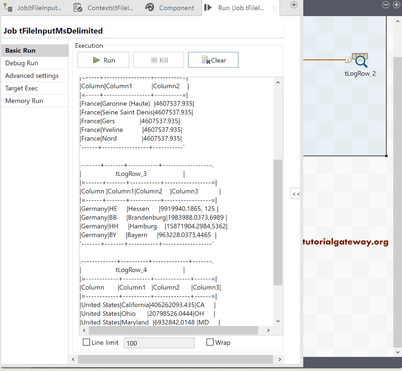Open the Target Exec settings
This screenshot has width=402, height=371.
[x=21, y=88]
